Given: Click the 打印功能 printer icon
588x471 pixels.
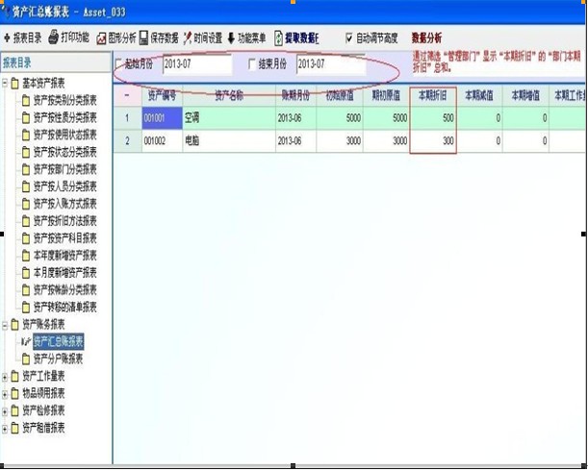Looking at the screenshot, I should point(53,38).
